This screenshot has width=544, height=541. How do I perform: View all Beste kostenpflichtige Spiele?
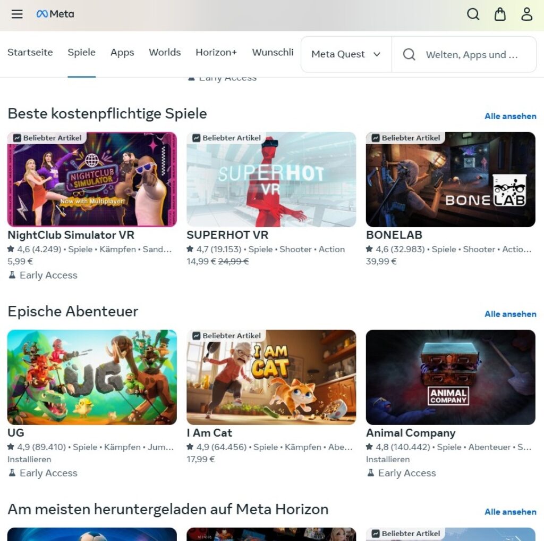coord(510,116)
